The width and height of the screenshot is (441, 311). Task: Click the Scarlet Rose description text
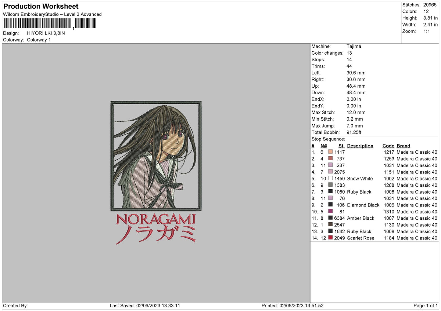[361, 238]
